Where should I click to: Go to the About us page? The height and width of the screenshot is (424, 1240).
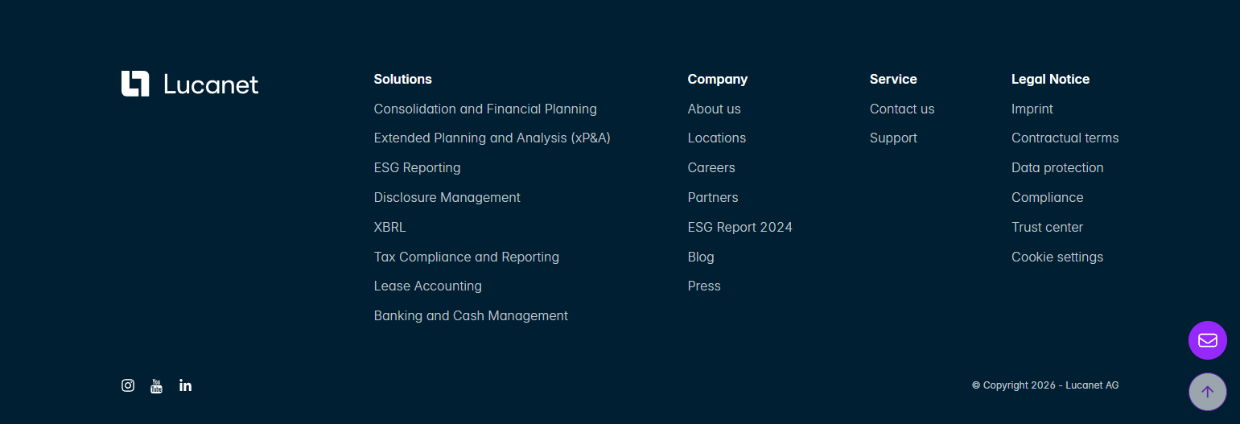tap(714, 109)
